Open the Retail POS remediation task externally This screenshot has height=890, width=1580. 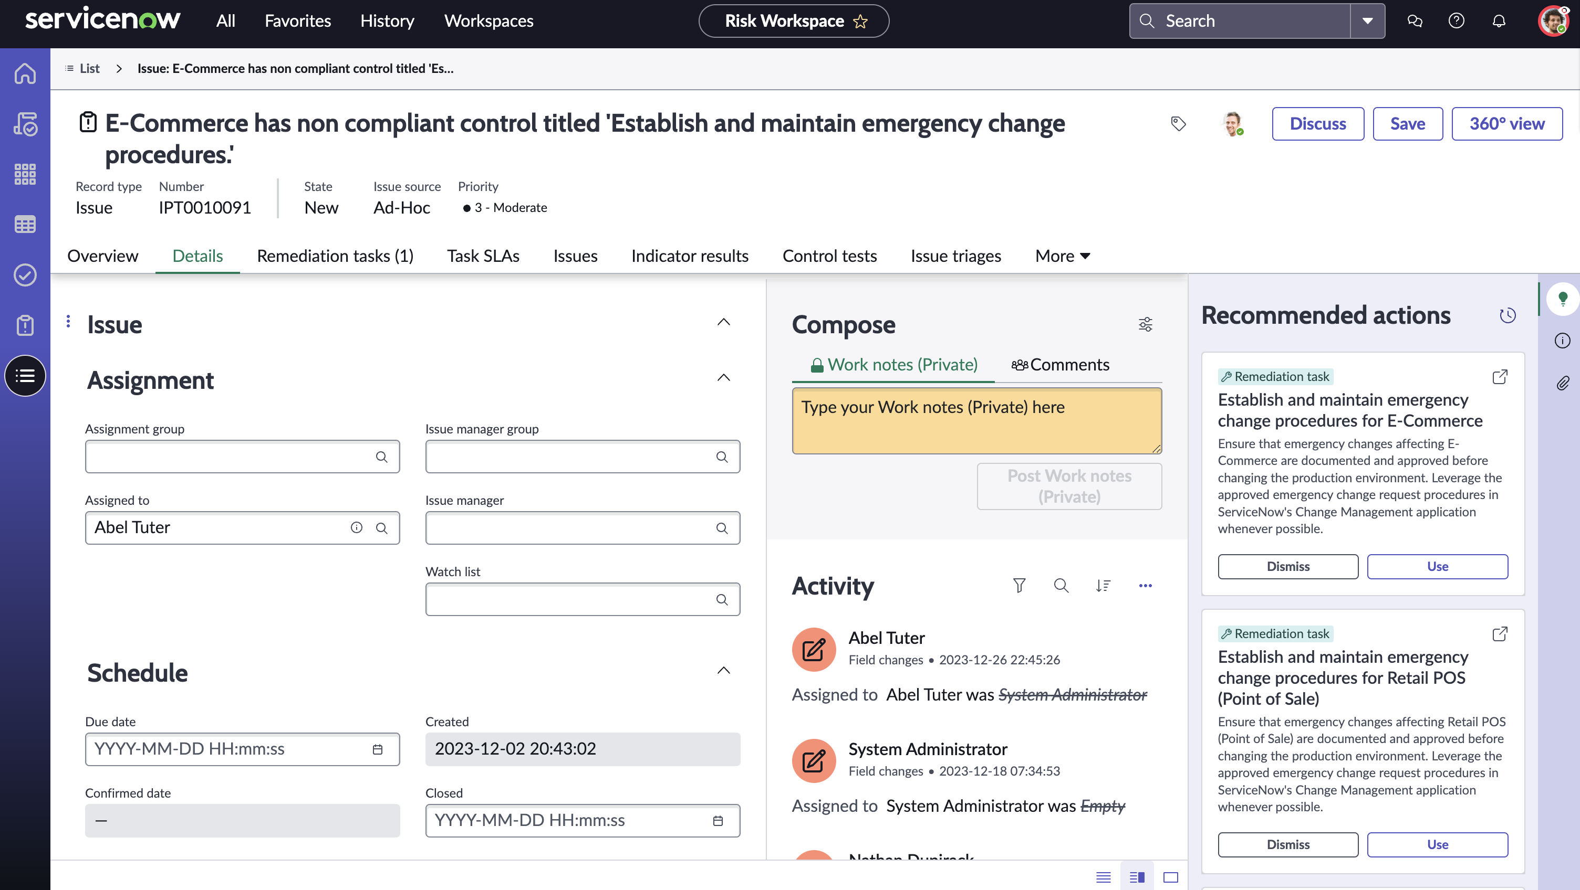click(1500, 634)
